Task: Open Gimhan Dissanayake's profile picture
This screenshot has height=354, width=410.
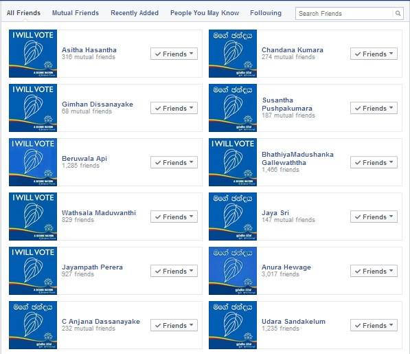Action: point(33,108)
